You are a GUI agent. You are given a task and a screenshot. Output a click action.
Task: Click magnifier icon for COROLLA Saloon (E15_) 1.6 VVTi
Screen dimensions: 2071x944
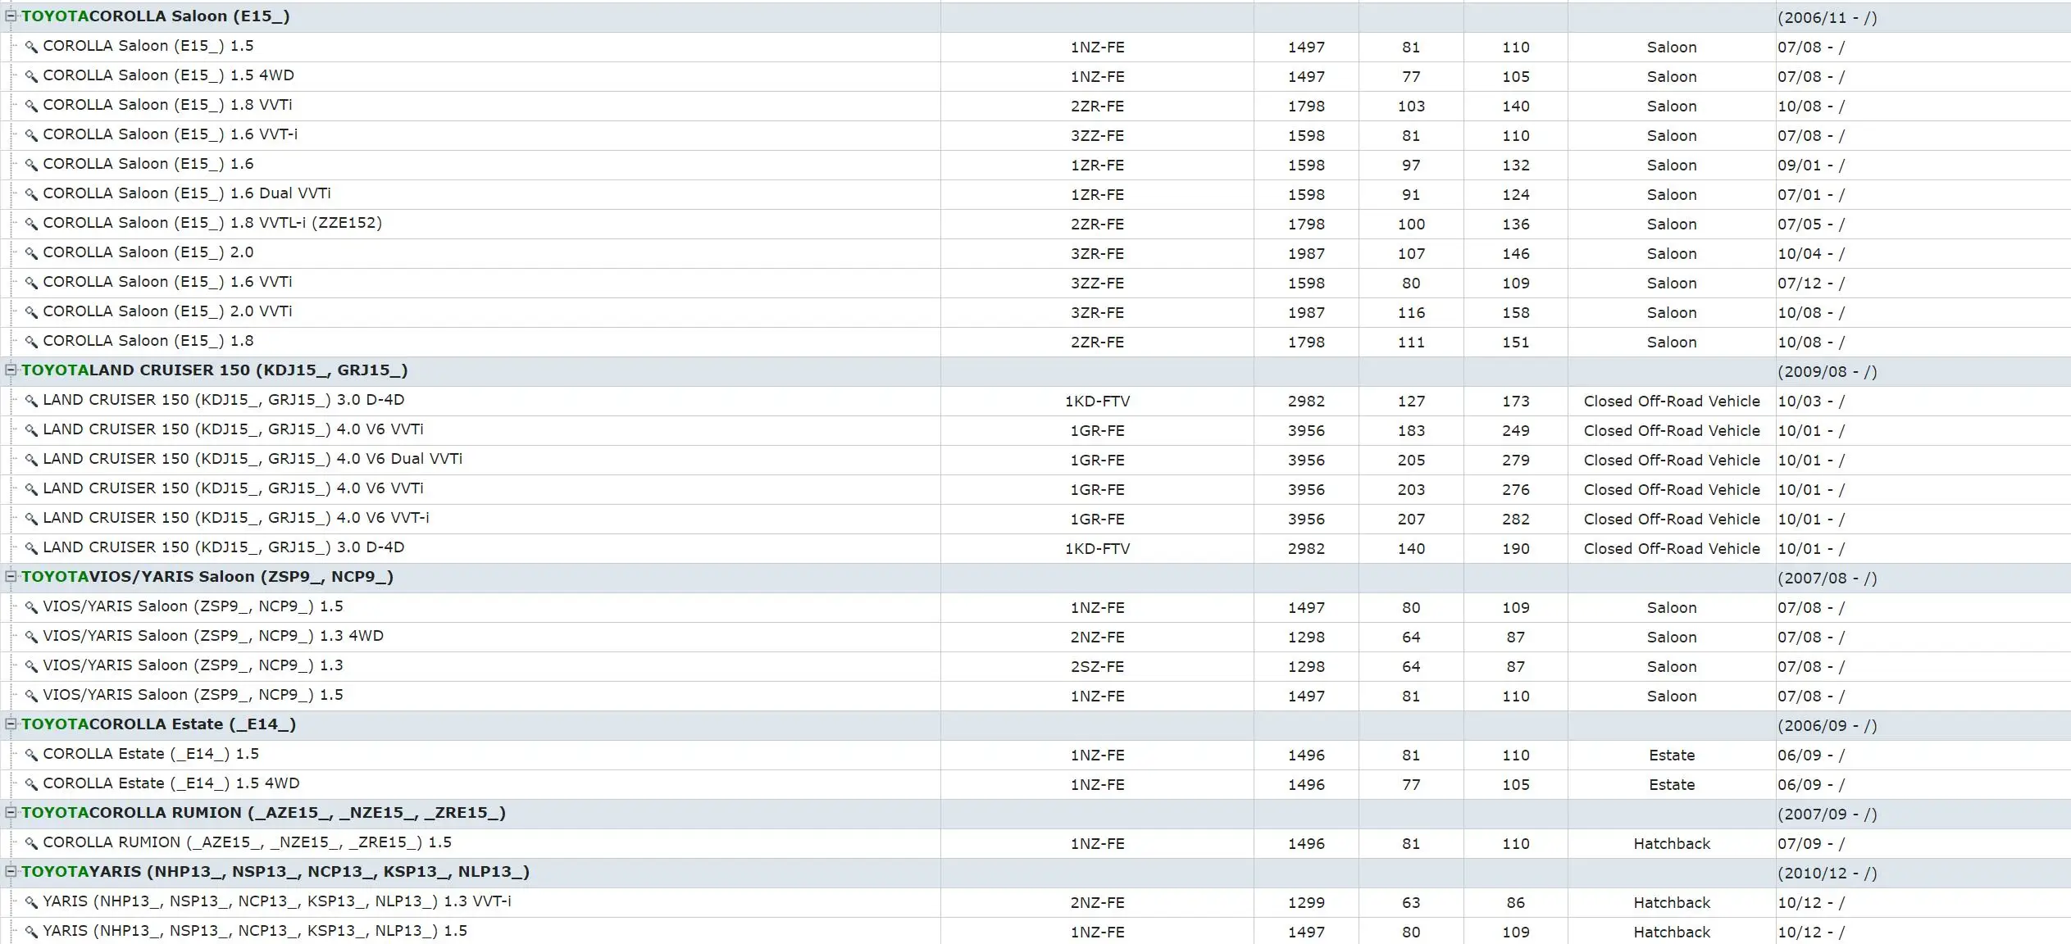point(31,283)
